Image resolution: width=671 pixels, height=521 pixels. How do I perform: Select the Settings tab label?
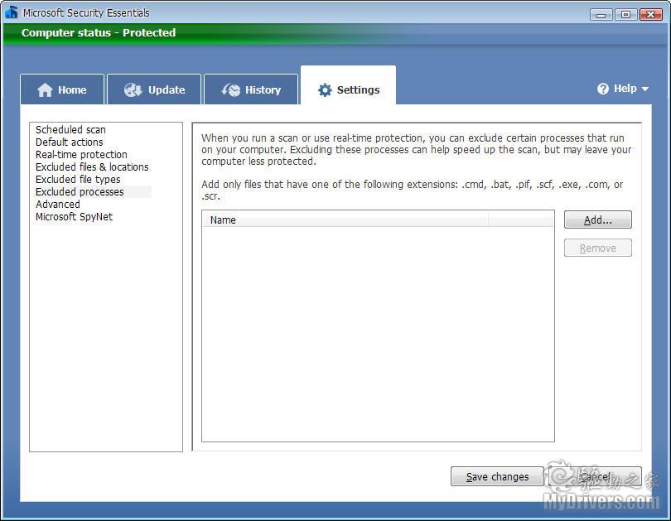click(358, 89)
